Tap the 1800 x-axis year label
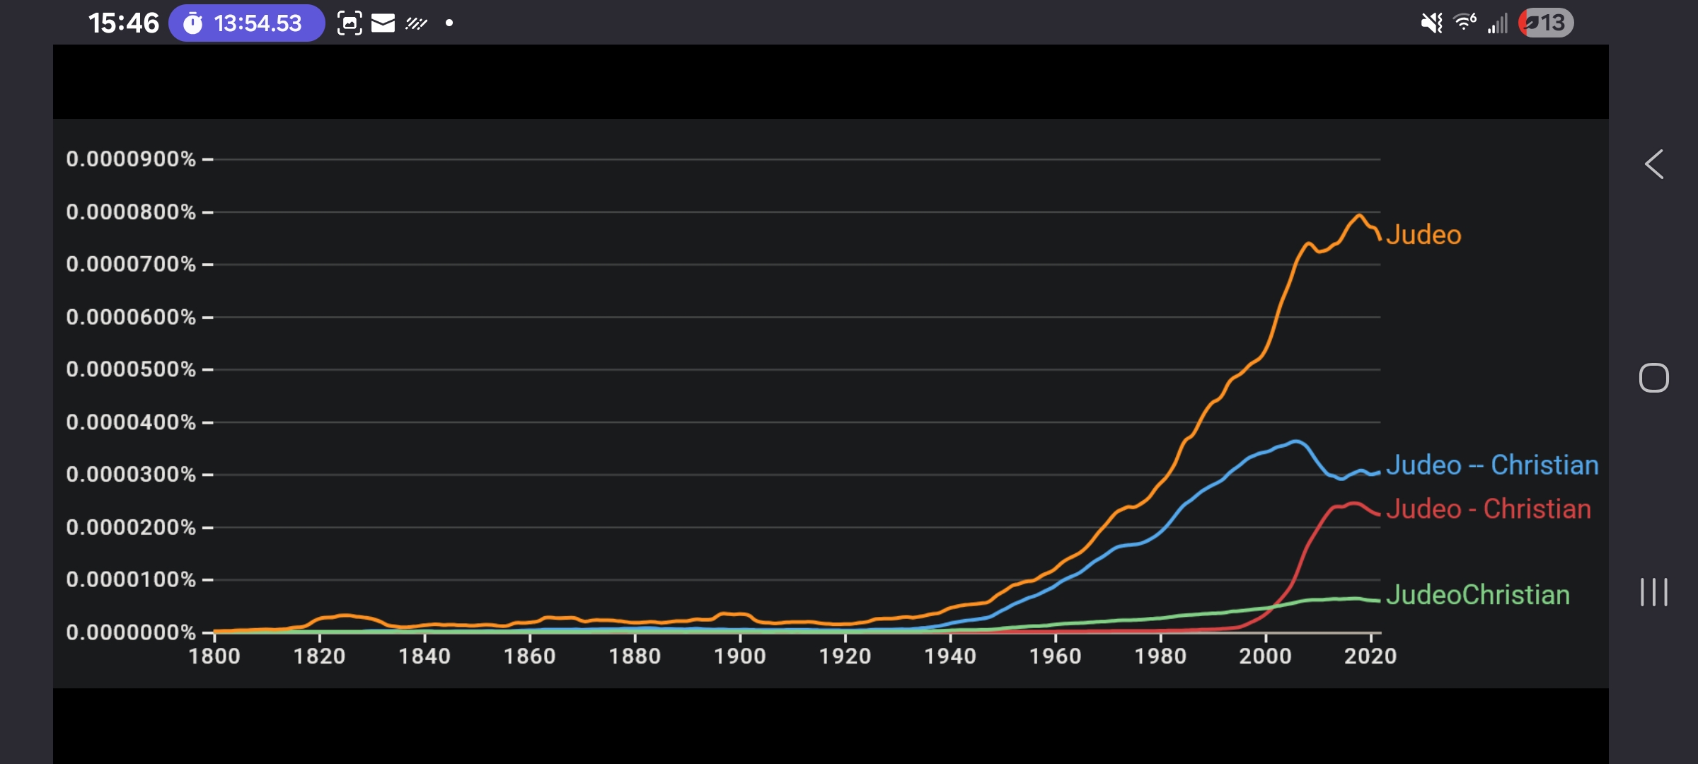This screenshot has width=1698, height=764. [214, 656]
